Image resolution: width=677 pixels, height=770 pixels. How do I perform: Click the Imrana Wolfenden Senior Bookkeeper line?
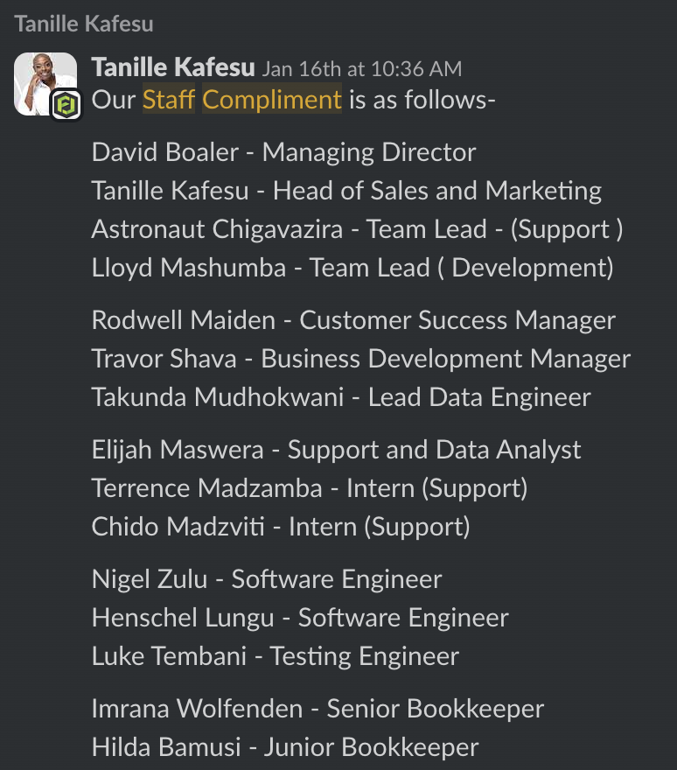click(318, 709)
